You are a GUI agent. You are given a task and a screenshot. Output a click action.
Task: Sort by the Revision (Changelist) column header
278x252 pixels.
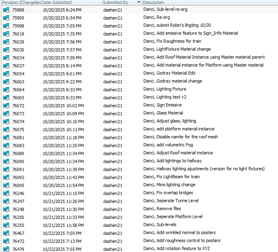click(21, 2)
